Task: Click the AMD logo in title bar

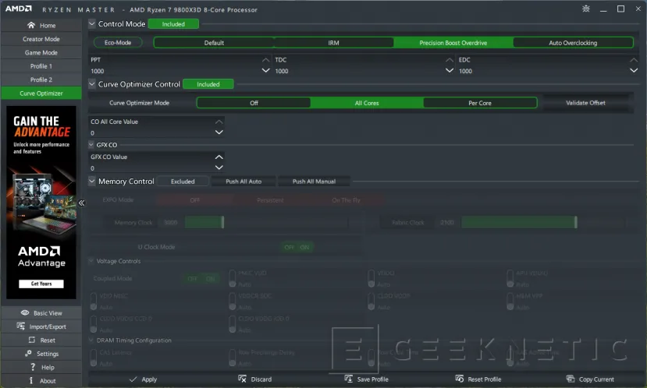Action: 19,9
